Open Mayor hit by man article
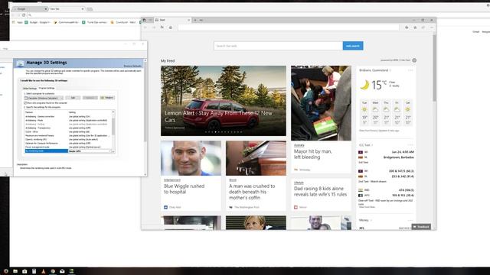 point(321,119)
